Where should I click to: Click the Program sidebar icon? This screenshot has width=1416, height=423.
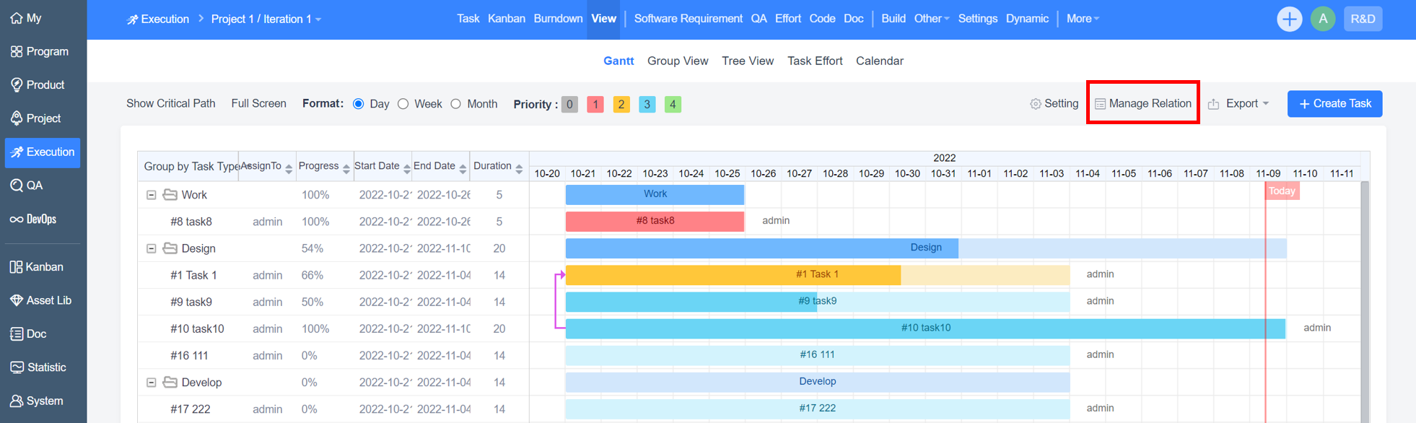[17, 51]
